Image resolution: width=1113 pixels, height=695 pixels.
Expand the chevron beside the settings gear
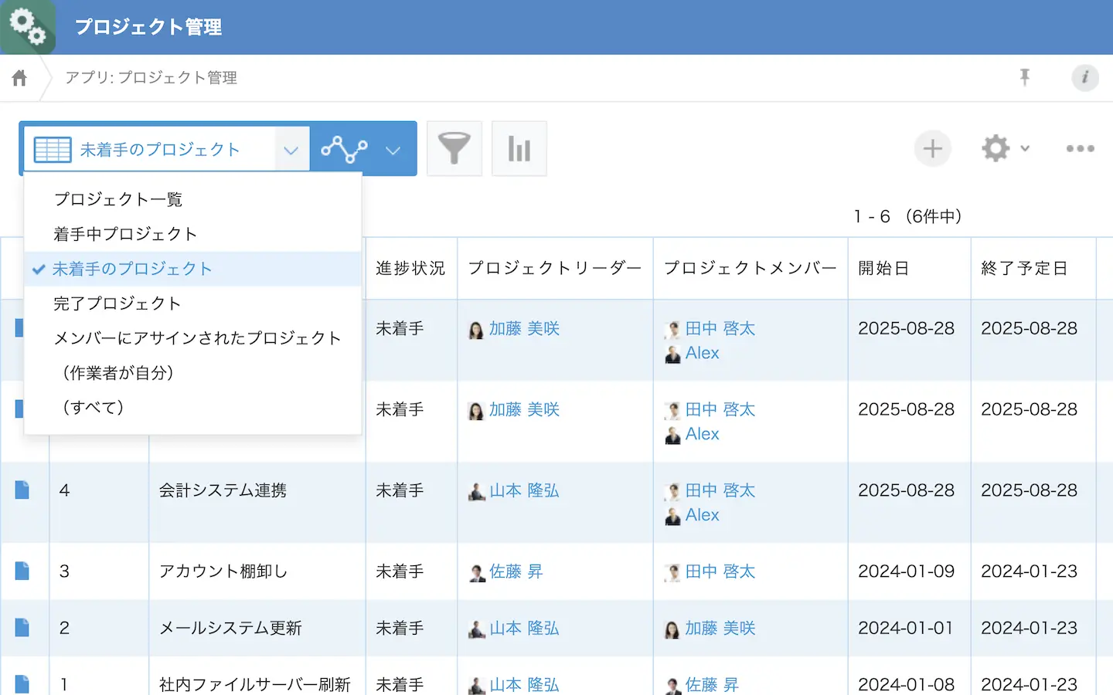click(x=1025, y=148)
